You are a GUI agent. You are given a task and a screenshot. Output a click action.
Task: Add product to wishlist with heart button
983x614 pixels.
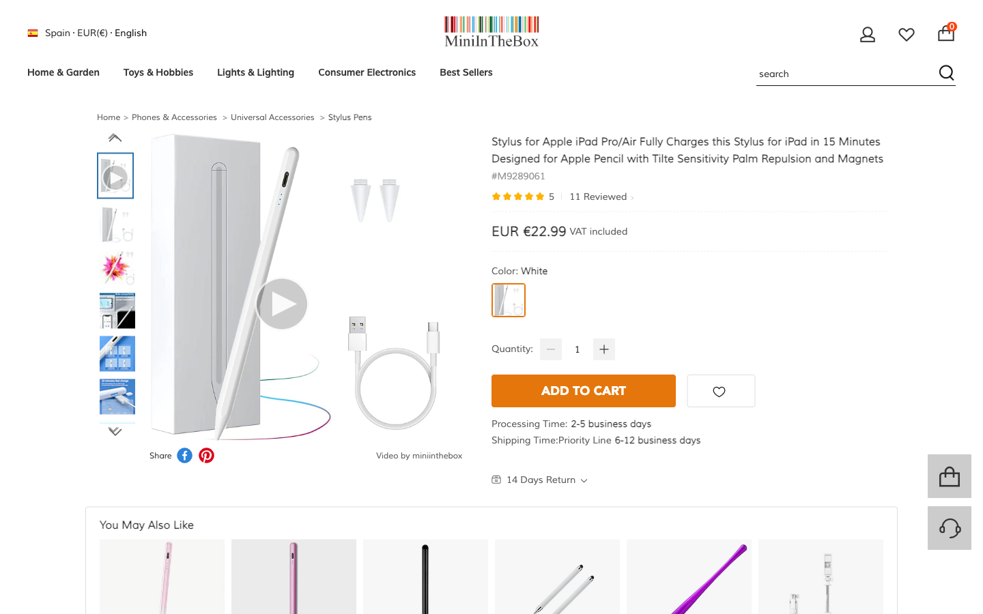tap(720, 391)
